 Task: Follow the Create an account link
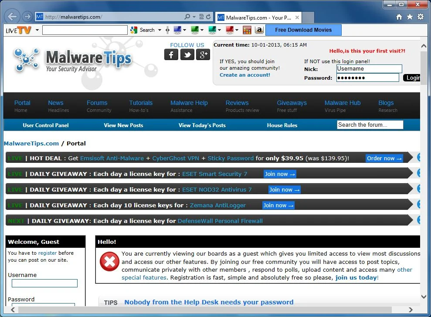(x=244, y=75)
